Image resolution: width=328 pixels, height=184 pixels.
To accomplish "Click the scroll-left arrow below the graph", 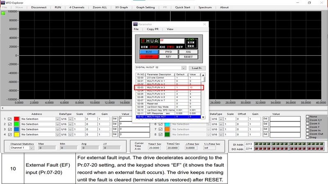I will click(x=2, y=108).
